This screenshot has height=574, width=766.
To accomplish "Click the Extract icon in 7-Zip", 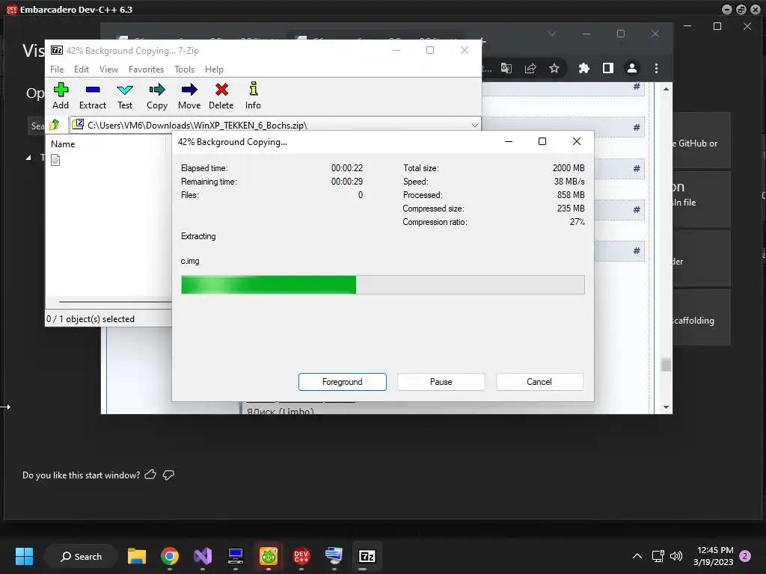I will 92,96.
